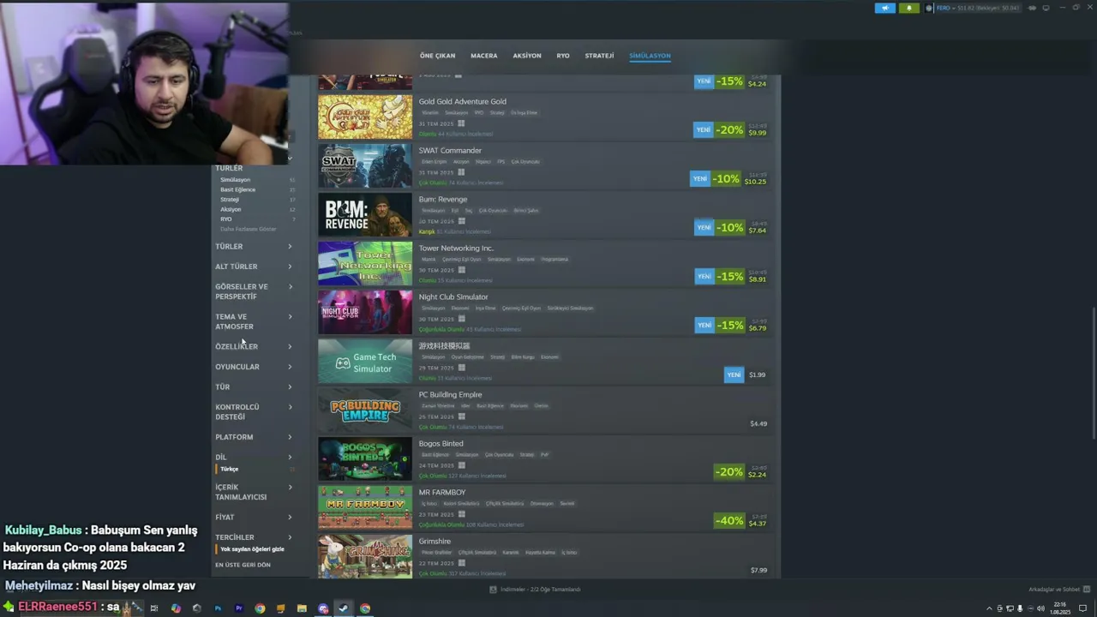
Task: Expand the ÖZELLİKLER filter section
Action: [x=254, y=346]
